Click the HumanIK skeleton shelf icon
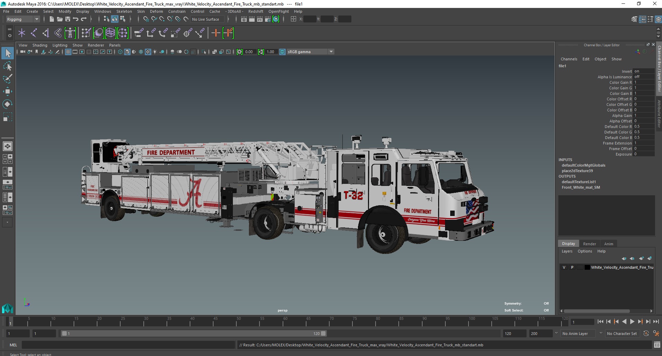Screen dimensions: 662x356 click(x=70, y=33)
